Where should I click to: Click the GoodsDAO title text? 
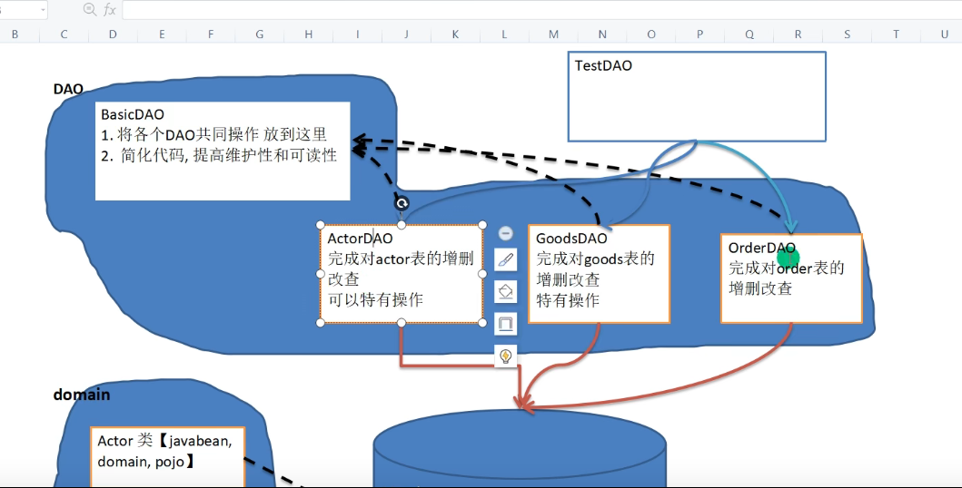coord(571,239)
